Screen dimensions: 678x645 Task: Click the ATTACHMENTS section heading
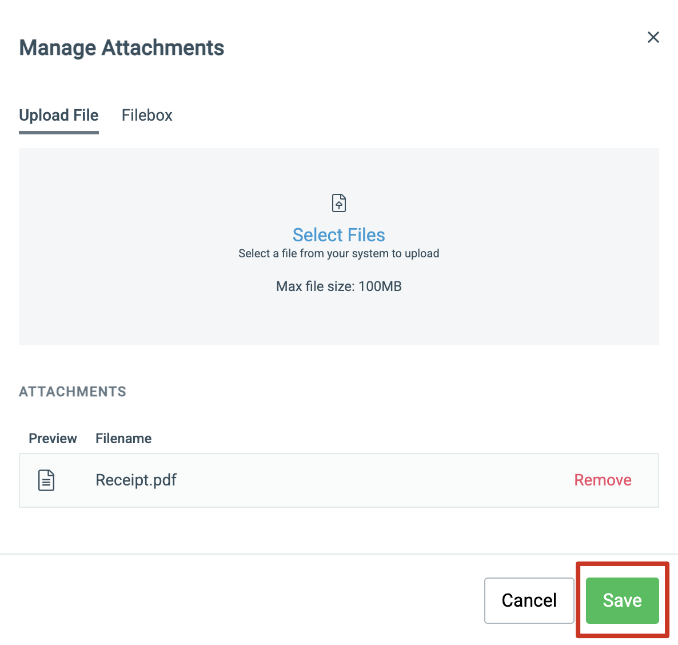pos(73,392)
